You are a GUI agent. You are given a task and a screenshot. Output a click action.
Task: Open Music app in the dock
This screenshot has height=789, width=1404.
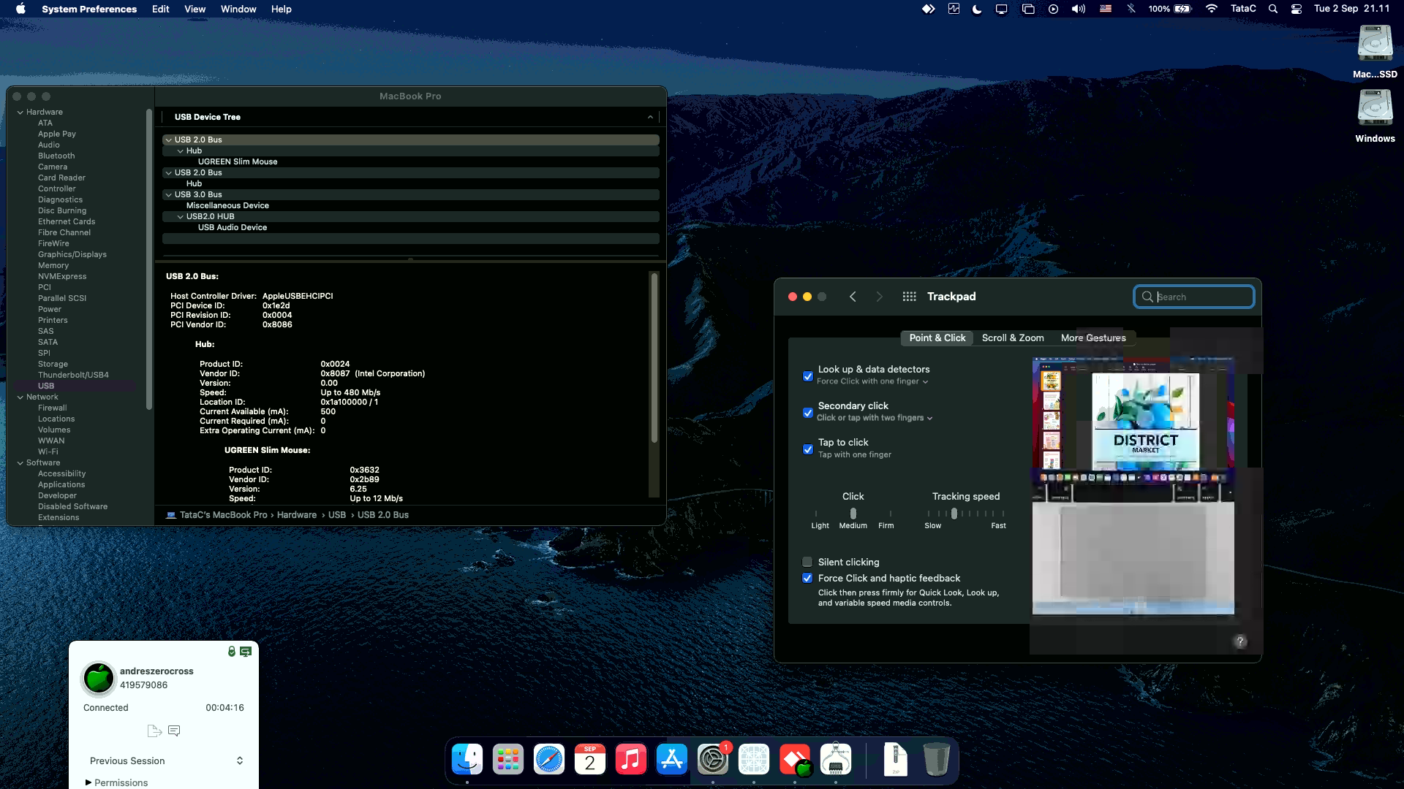pos(630,760)
